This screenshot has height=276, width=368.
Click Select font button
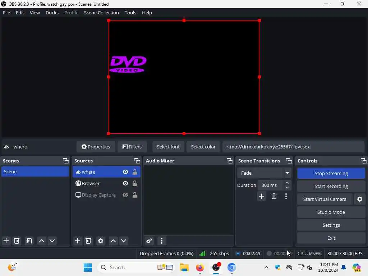(x=168, y=147)
